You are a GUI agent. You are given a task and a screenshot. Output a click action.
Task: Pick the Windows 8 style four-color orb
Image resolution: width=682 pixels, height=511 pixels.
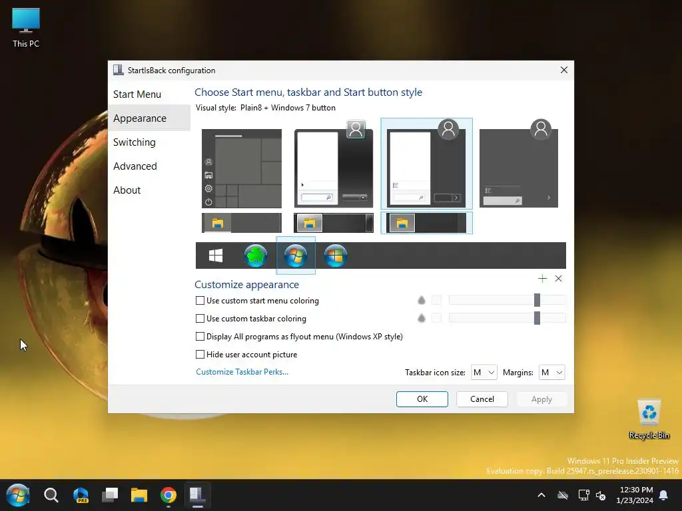pos(336,255)
